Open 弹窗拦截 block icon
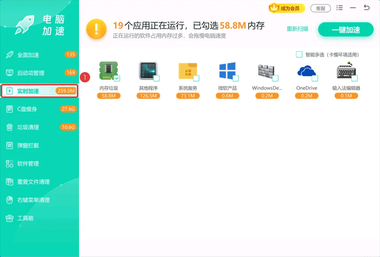 9,145
